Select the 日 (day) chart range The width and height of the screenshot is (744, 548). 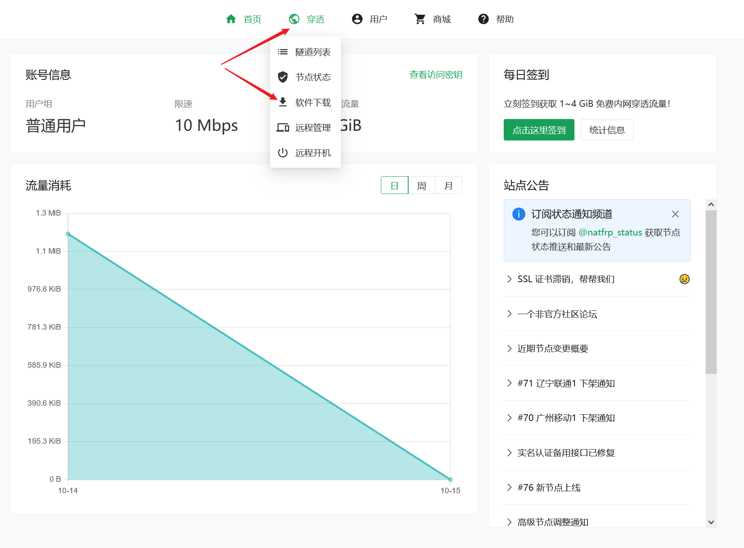pos(394,185)
